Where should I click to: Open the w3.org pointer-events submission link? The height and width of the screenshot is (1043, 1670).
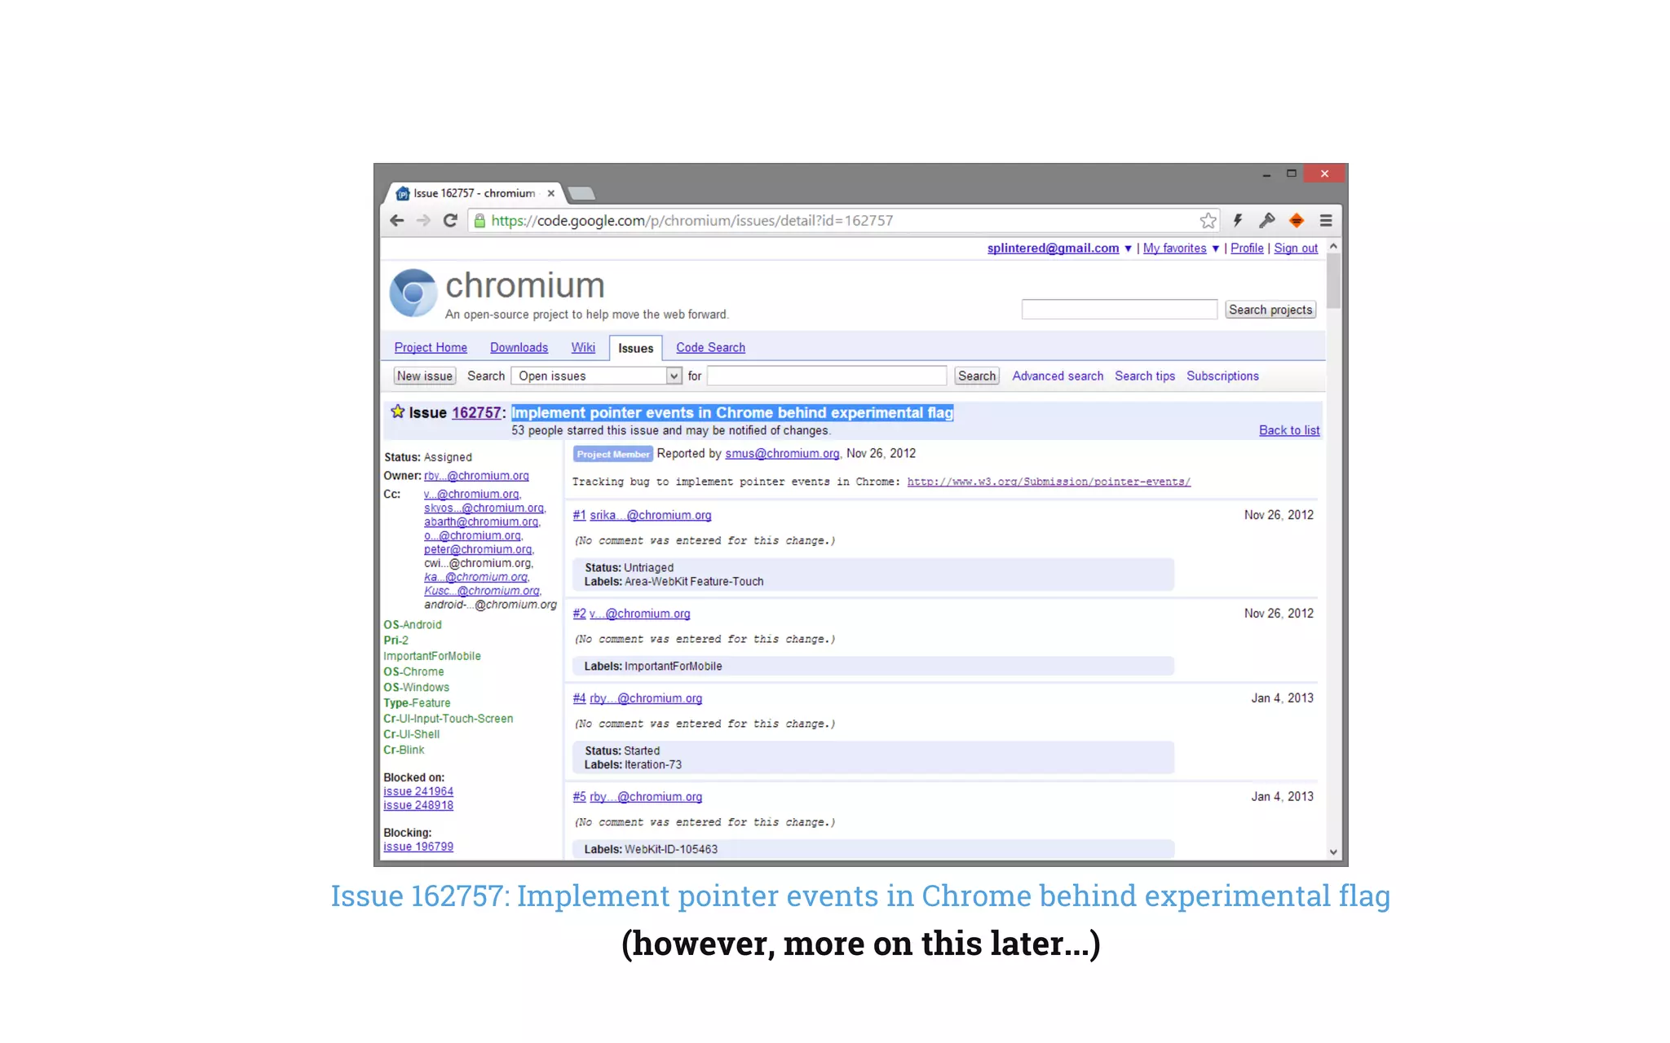click(1049, 482)
